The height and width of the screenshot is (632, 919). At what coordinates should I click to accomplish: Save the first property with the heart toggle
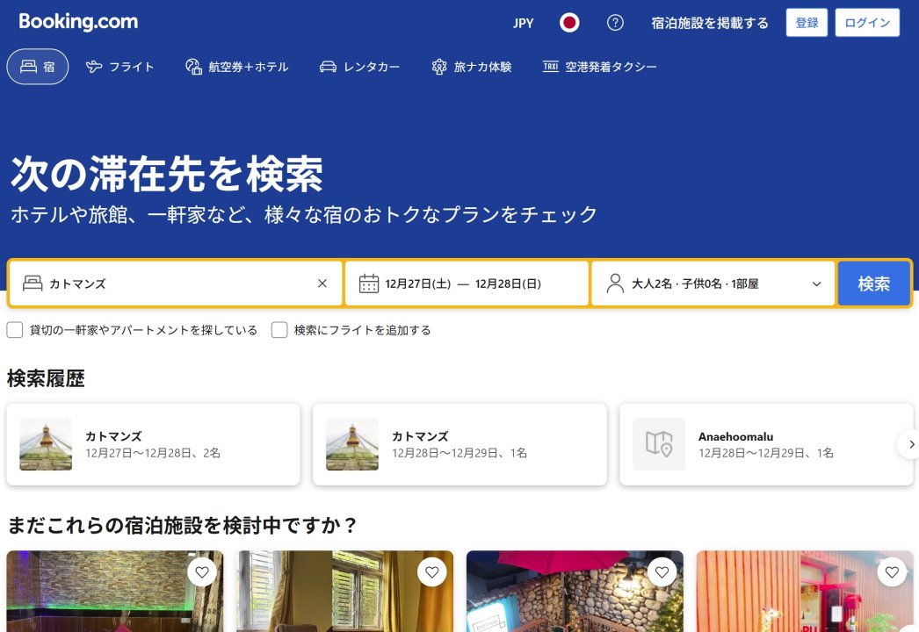[x=201, y=571]
